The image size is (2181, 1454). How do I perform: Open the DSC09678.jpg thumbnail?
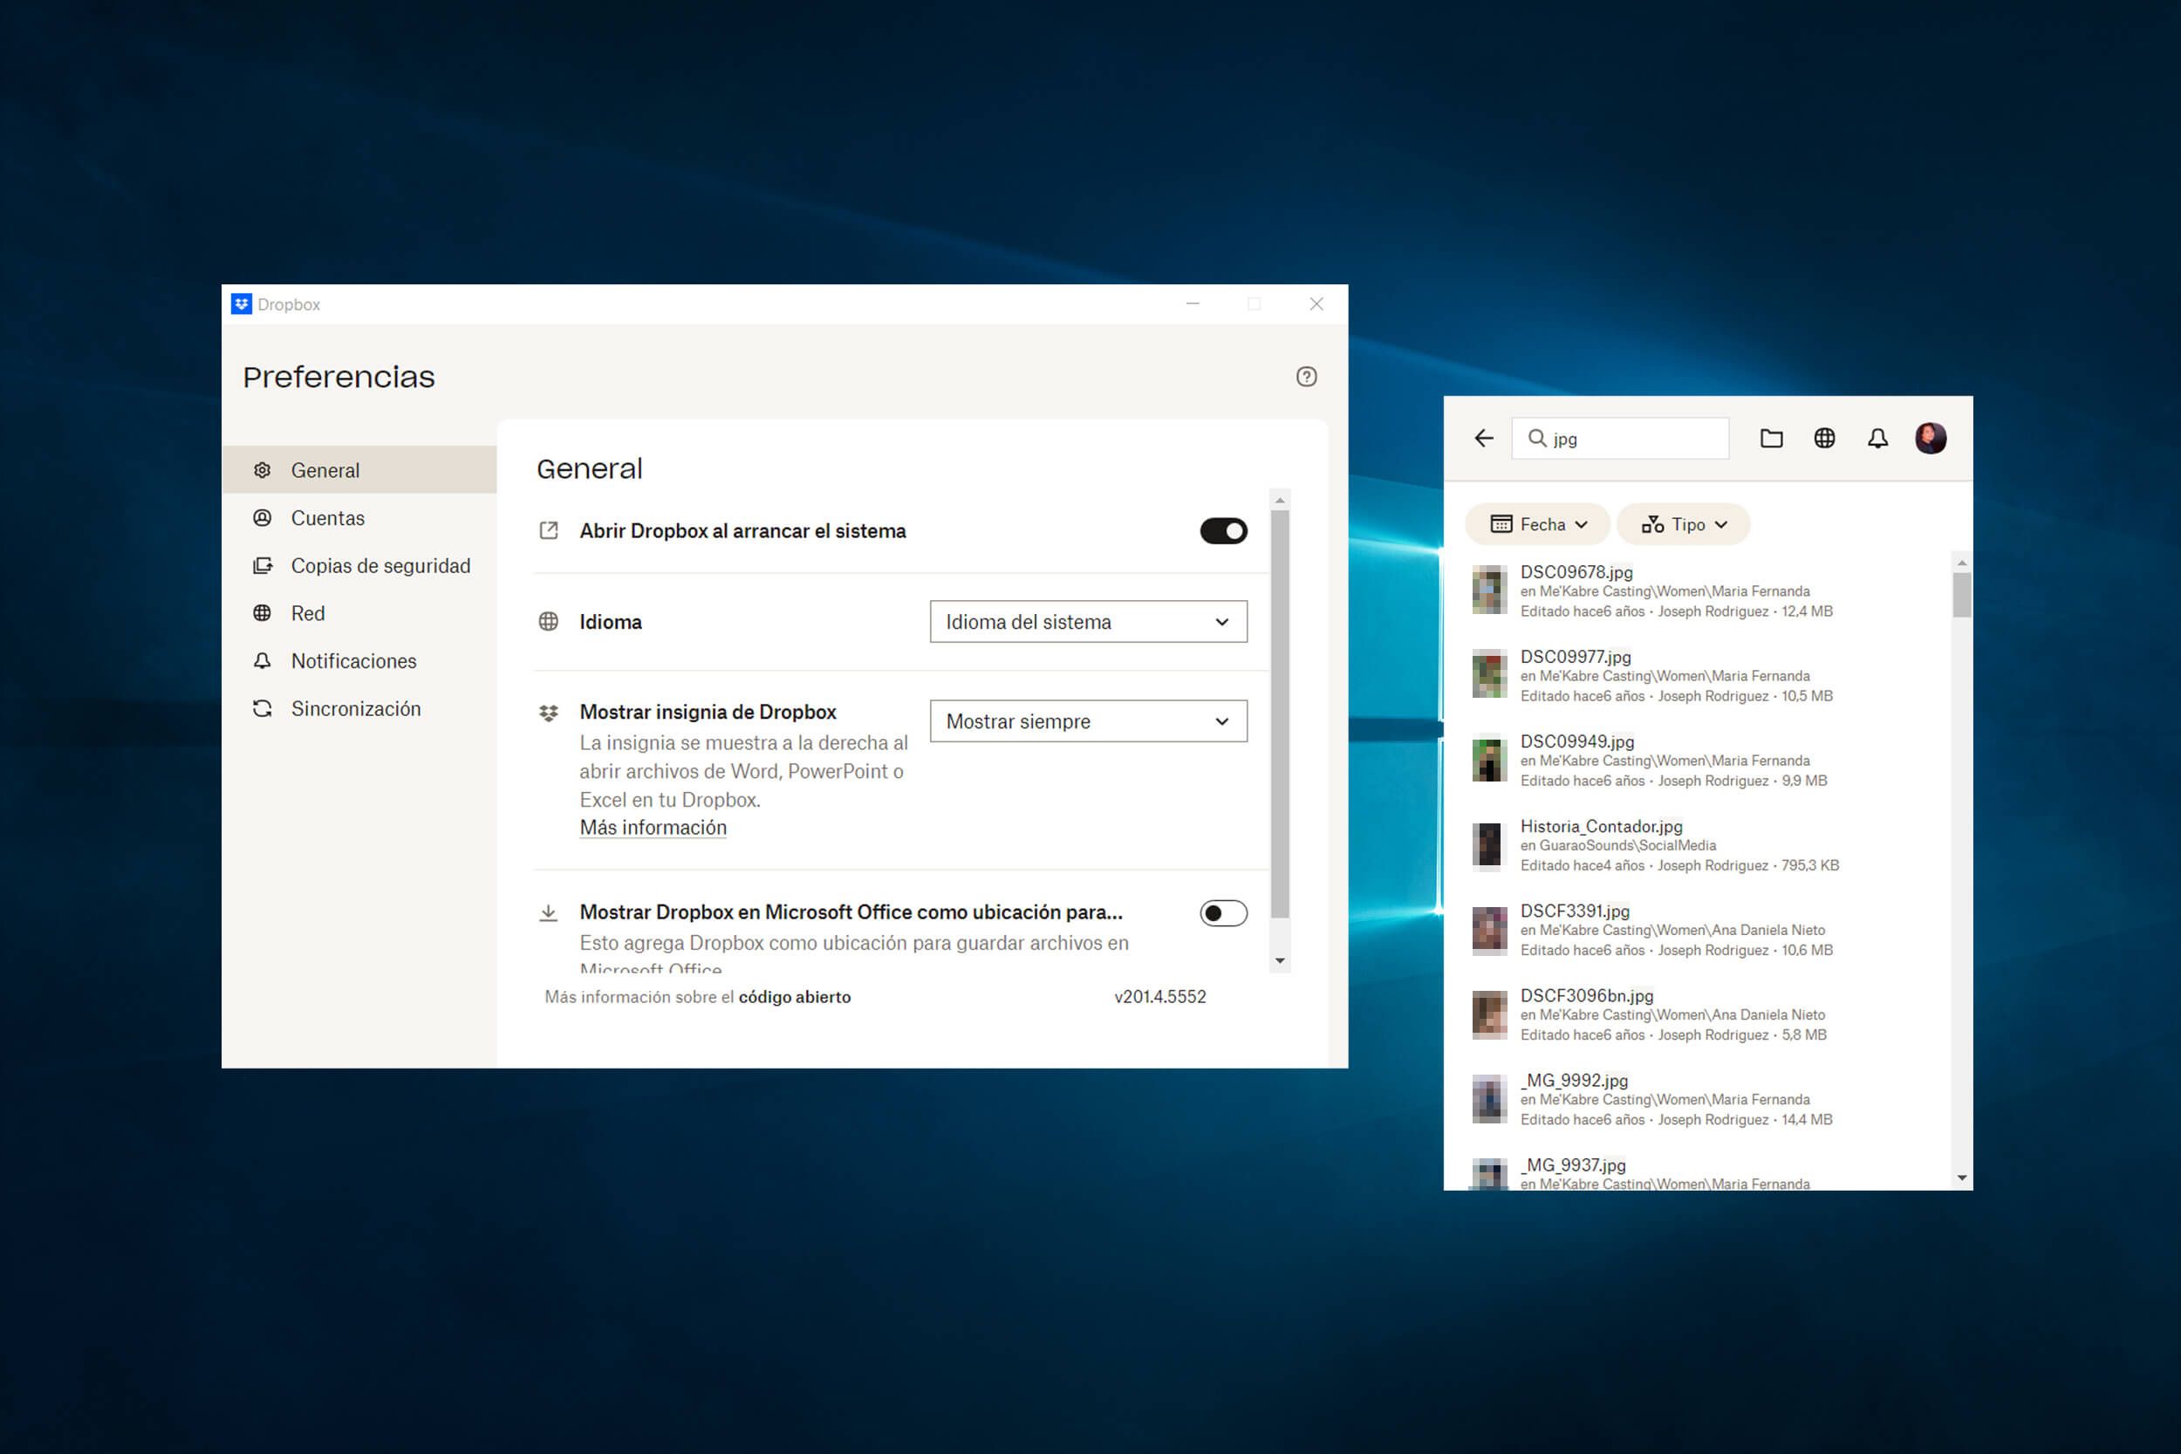point(1489,590)
